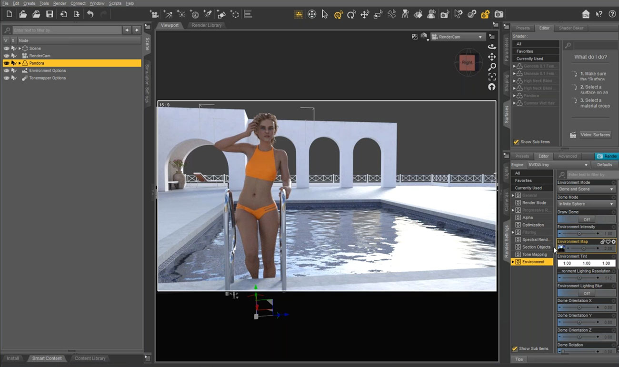619x367 pixels.
Task: Click the Environment Intensity slider
Action: click(580, 234)
